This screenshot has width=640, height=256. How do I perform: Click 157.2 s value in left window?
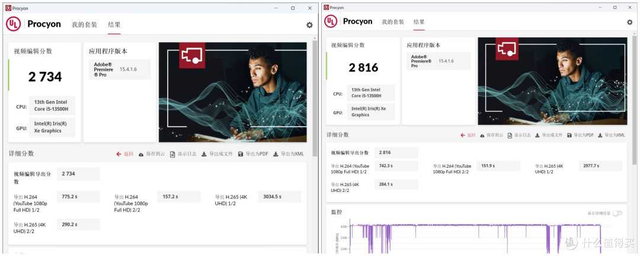tap(179, 196)
